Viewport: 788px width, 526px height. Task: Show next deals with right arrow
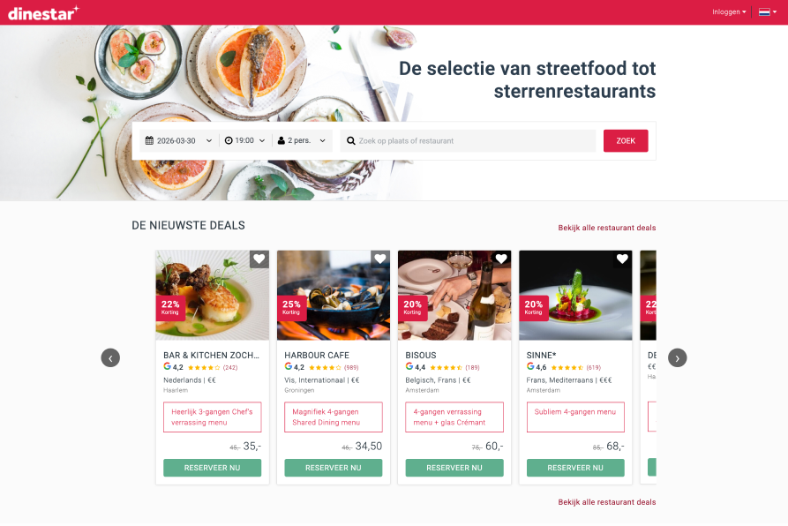coord(677,357)
